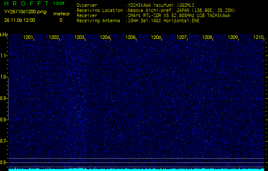Click the 1205 time marker
Screen dimensions: 268x171
[x=130, y=38]
